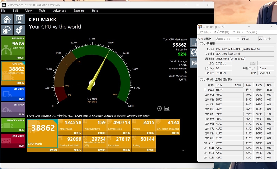
Task: Click the Intel Core i5 13600KF model field
Action: coord(245,49)
